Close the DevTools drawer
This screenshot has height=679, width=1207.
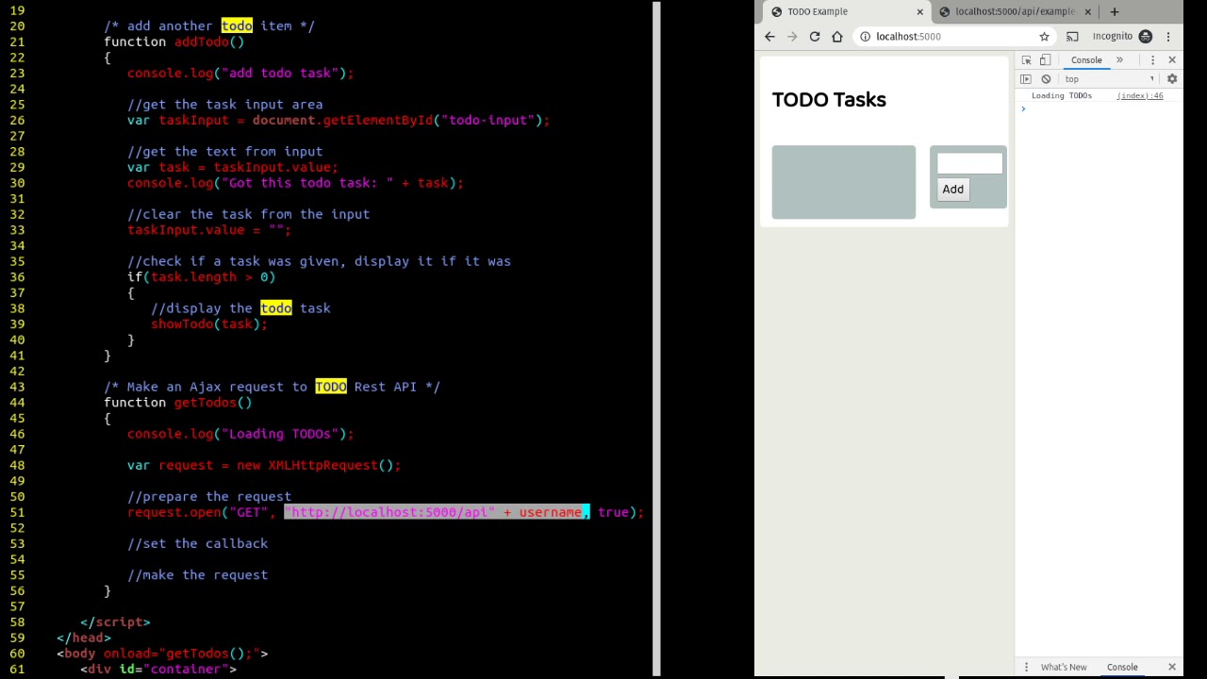click(x=1172, y=668)
